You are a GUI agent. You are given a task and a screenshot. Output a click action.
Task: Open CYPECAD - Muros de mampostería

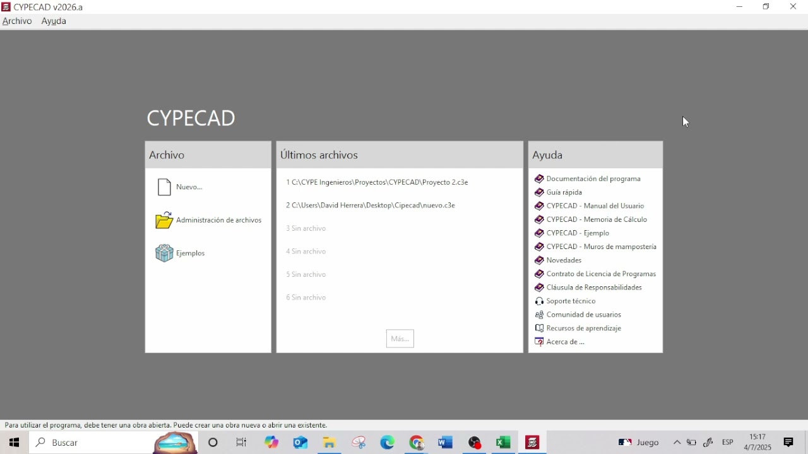point(596,247)
